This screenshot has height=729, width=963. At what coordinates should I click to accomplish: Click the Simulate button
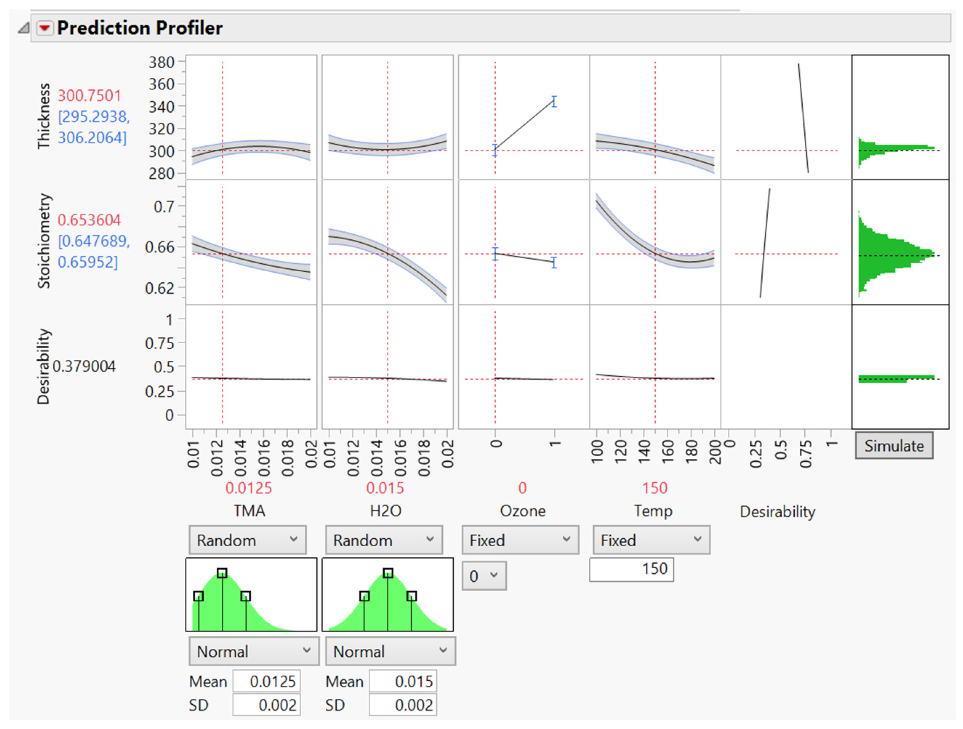click(895, 446)
